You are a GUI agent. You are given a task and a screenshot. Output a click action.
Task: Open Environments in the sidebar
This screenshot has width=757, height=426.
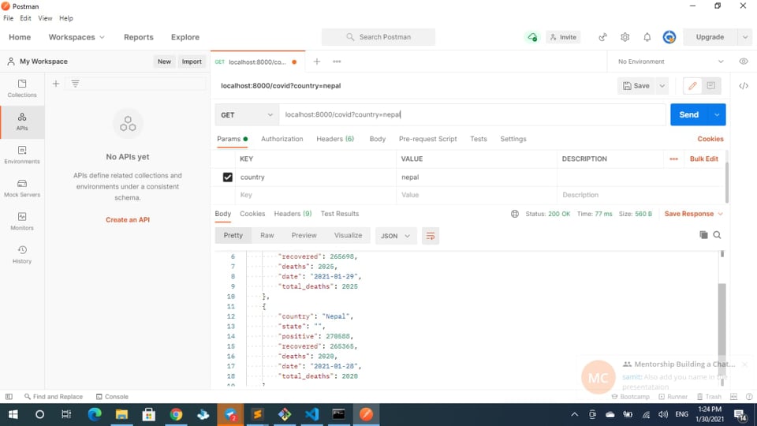point(22,154)
